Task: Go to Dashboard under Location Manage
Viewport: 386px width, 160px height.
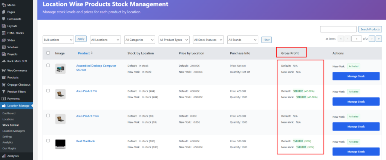Action: coord(9,113)
